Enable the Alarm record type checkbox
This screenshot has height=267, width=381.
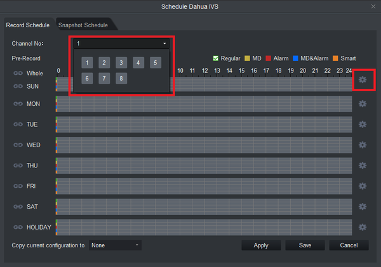268,58
